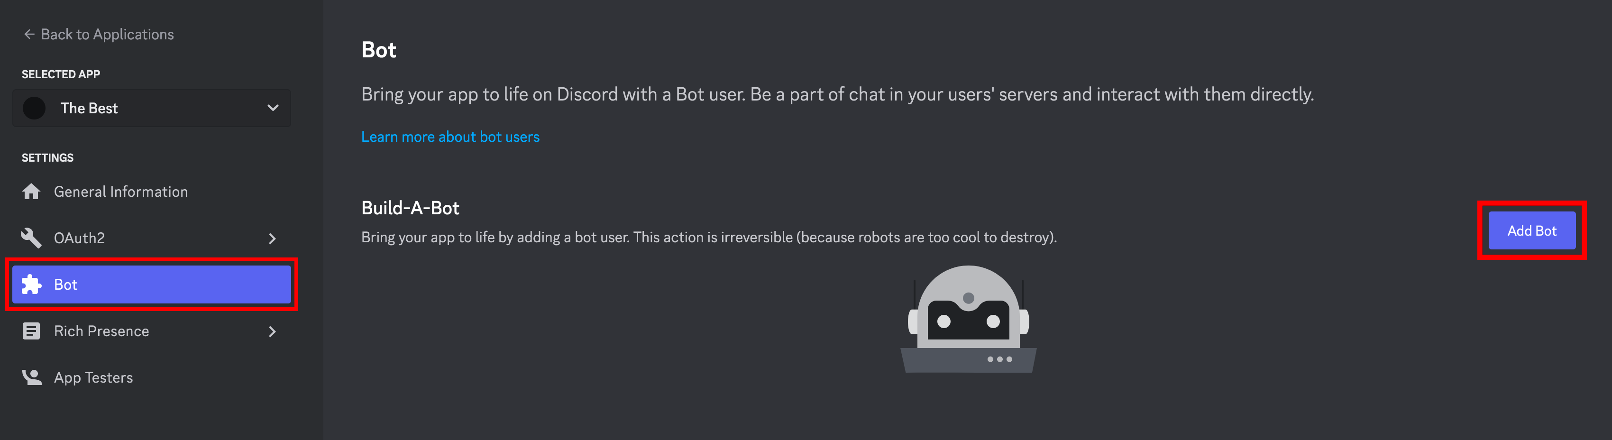Image resolution: width=1612 pixels, height=440 pixels.
Task: Click the home icon for General Information
Action: (x=31, y=192)
